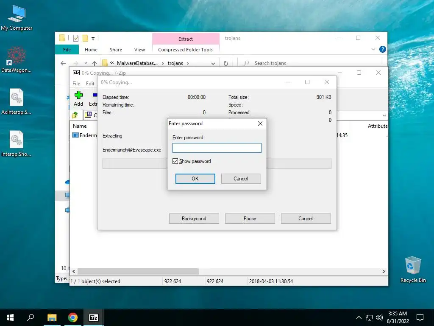This screenshot has width=434, height=326.
Task: Pause the copying operation
Action: tap(250, 219)
